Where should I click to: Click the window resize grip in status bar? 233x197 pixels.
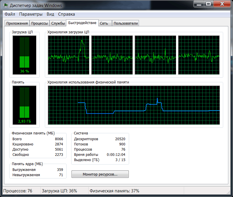pyautogui.click(x=228, y=192)
